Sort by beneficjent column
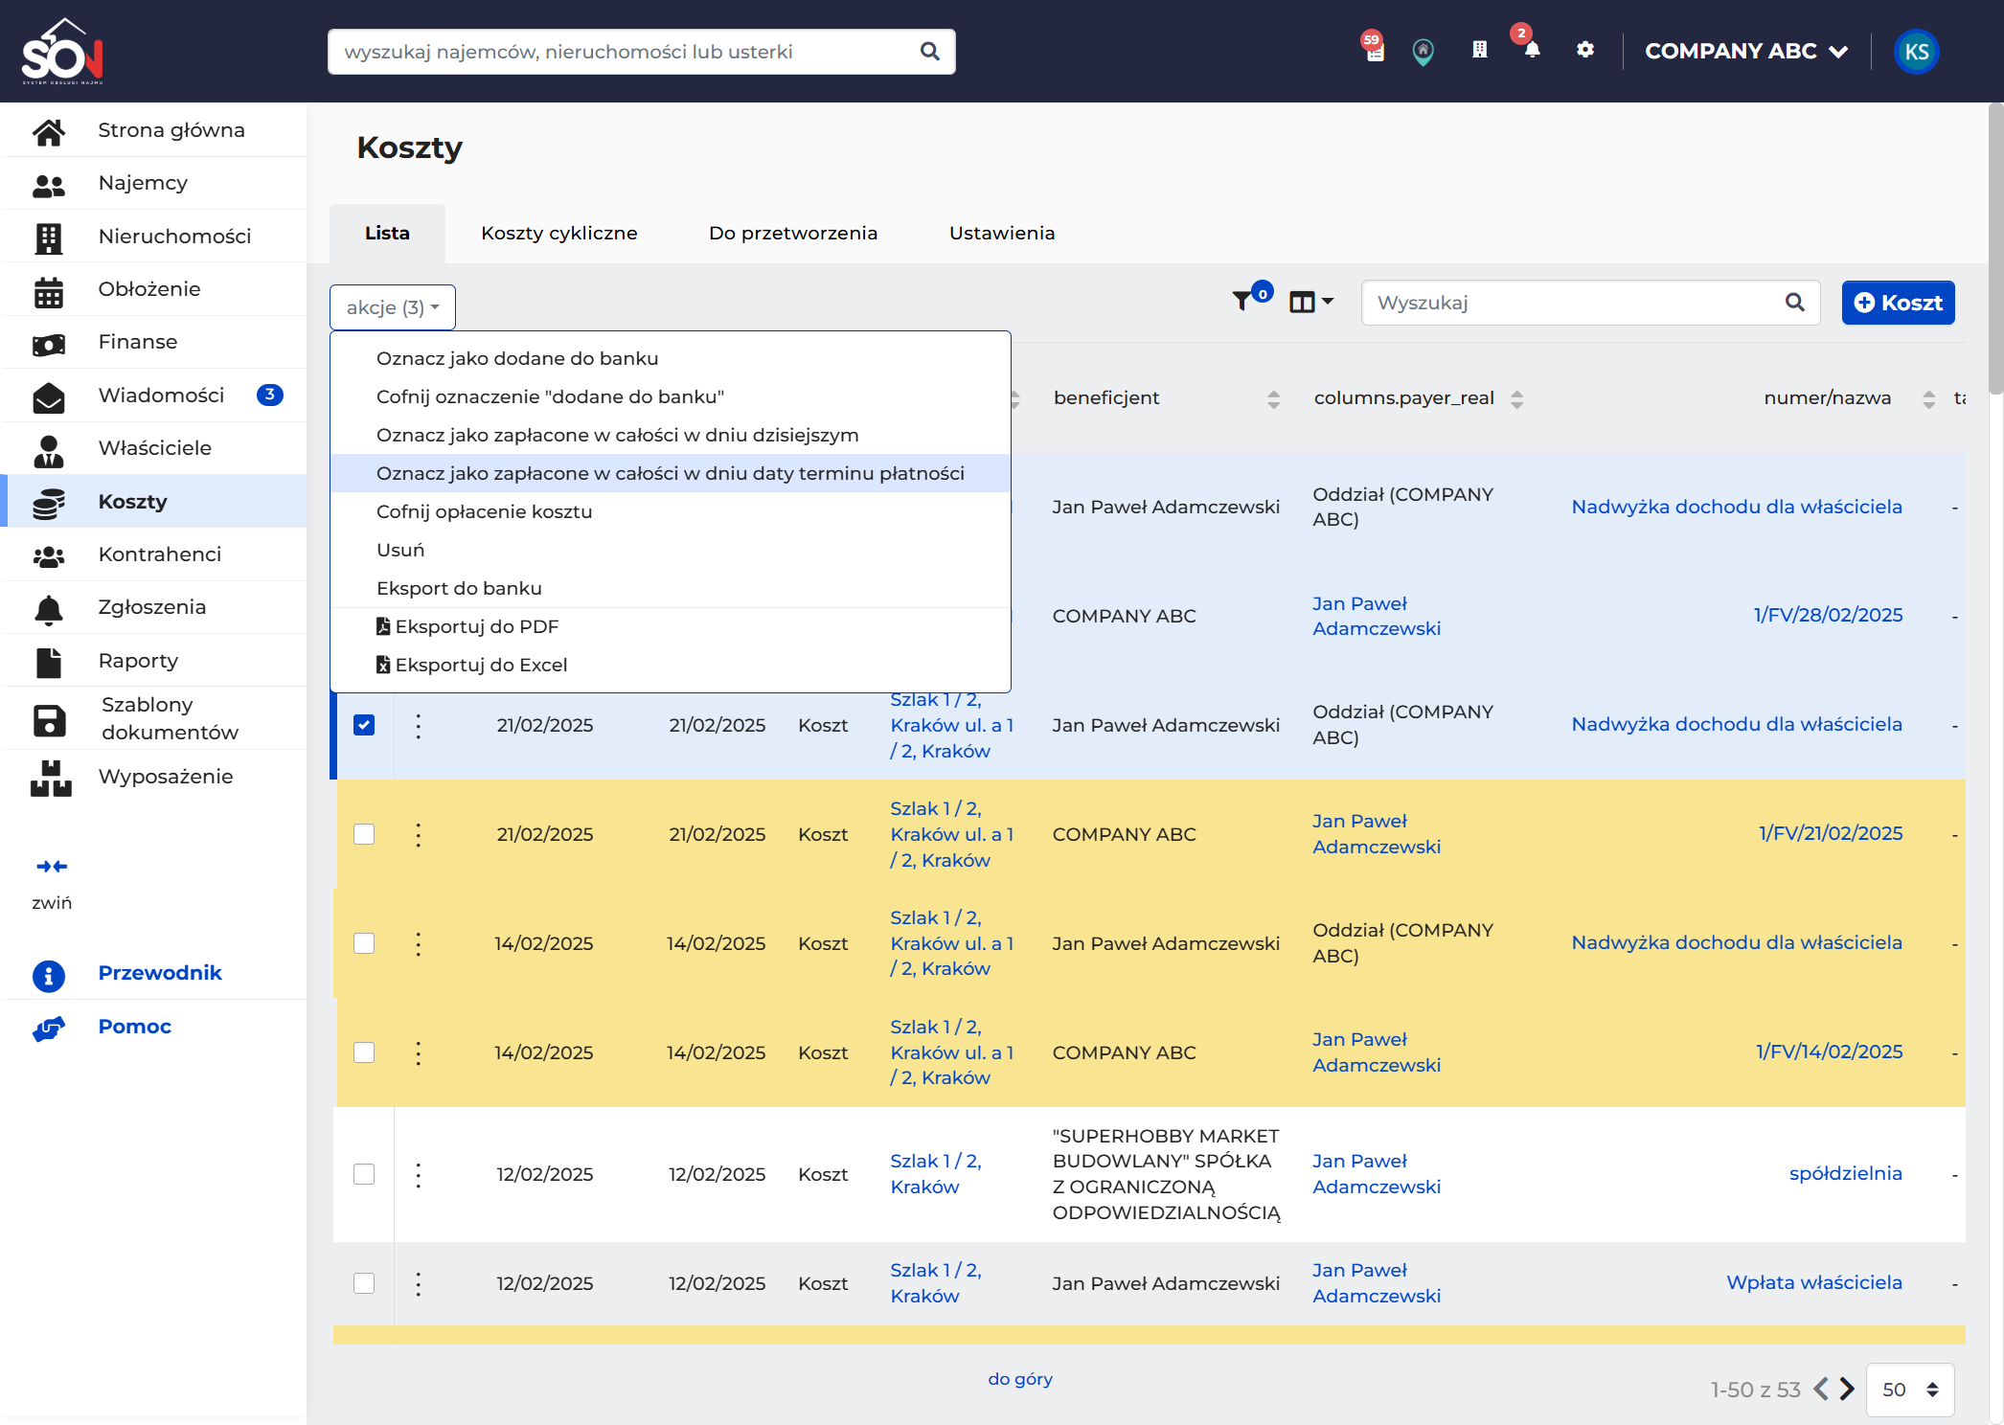The height and width of the screenshot is (1425, 2004). click(x=1273, y=399)
